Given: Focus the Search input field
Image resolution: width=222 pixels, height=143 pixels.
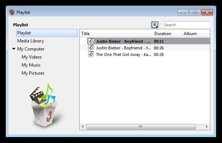Looking at the screenshot, I should click(x=186, y=25).
